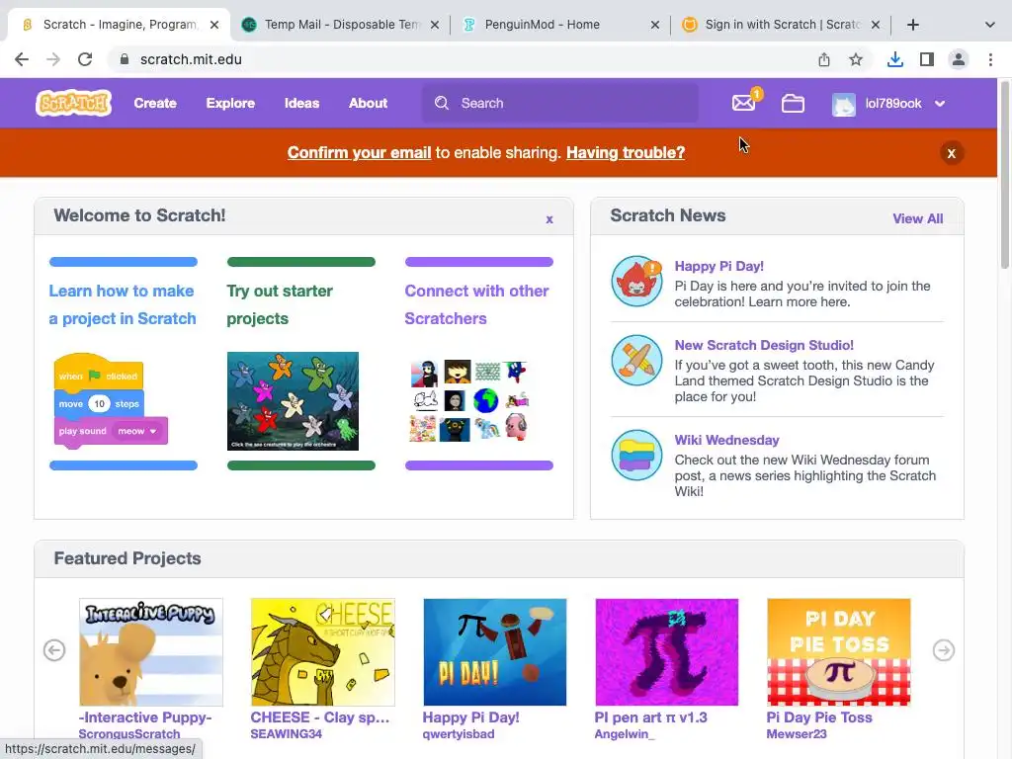Click the Happy Pi Day news icon
This screenshot has width=1012, height=759.
pos(636,282)
